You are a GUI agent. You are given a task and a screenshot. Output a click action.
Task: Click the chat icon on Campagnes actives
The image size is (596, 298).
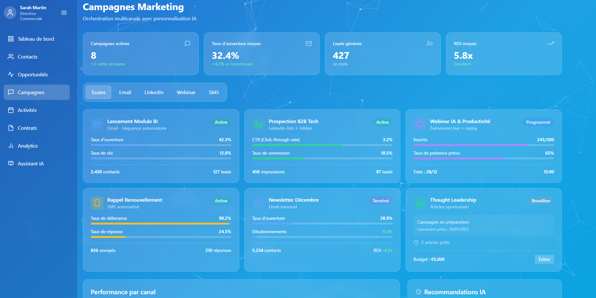point(187,44)
